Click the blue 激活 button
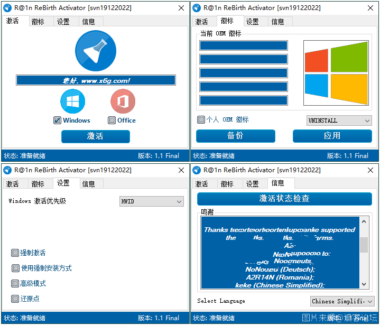This screenshot has height=325, width=380. [96, 136]
